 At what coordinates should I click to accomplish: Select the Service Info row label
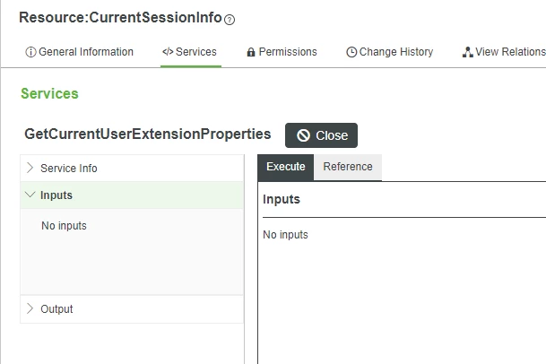[x=69, y=169]
